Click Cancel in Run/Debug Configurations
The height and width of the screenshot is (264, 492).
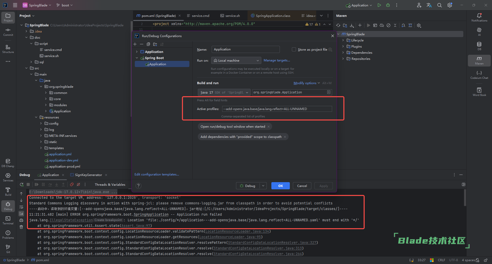[x=302, y=186]
